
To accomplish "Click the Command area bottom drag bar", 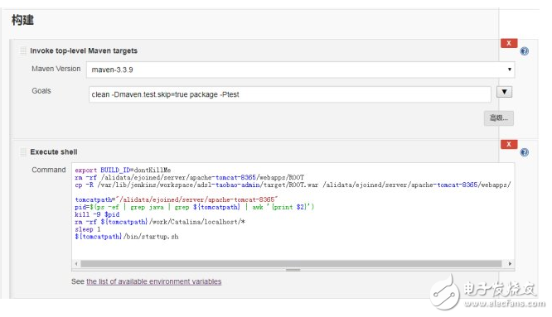I will point(293,270).
